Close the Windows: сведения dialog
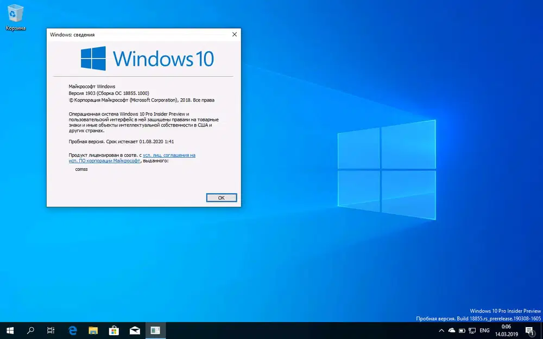This screenshot has height=339, width=543. pos(234,34)
